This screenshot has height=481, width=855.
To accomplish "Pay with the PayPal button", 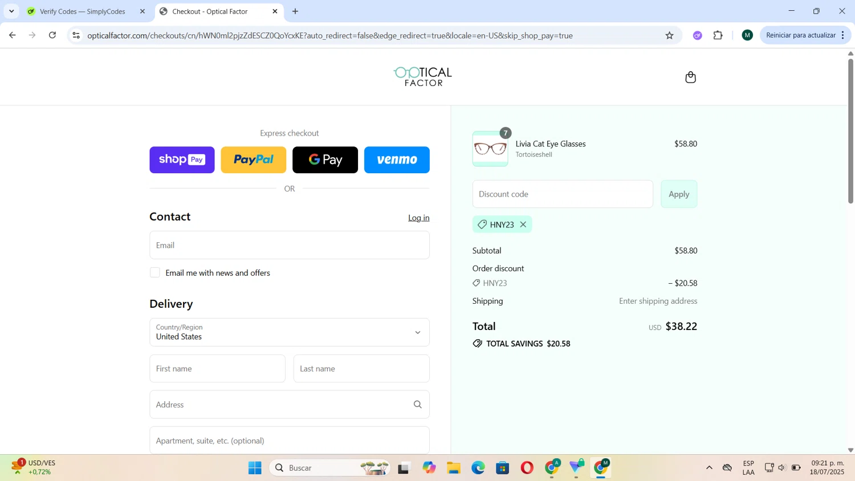I will point(254,160).
